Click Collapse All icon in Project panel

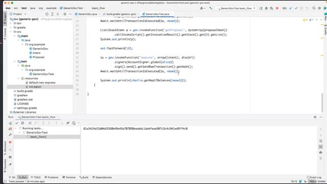[x=58, y=14]
